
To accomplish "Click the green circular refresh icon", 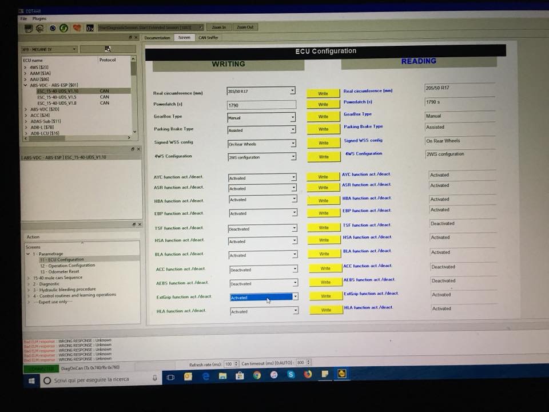I will [63, 28].
